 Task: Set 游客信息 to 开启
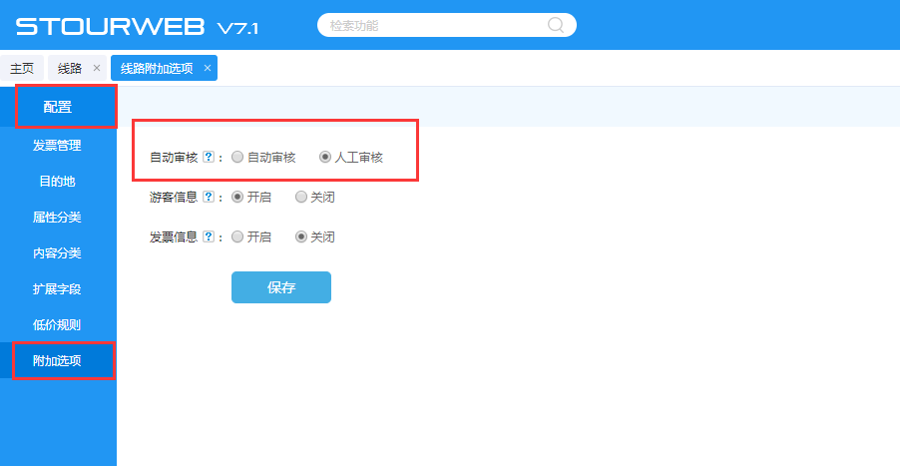[x=237, y=197]
